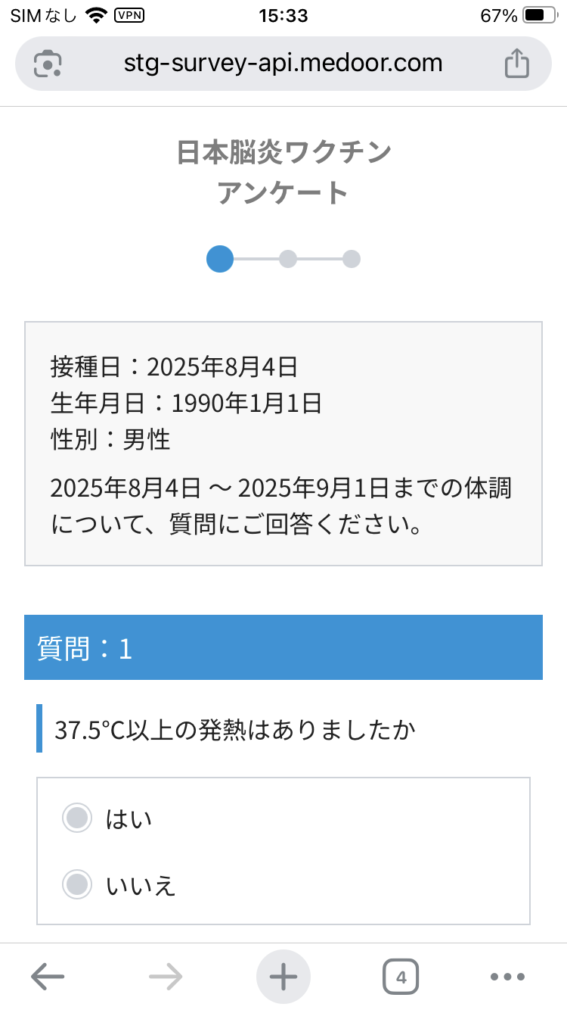
Task: Tap the stg-survey-api.medoor.com address bar
Action: [x=283, y=64]
